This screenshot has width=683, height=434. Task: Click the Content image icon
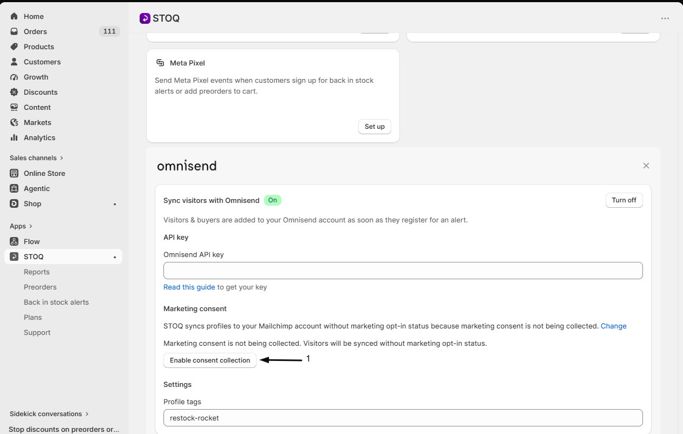coord(14,107)
